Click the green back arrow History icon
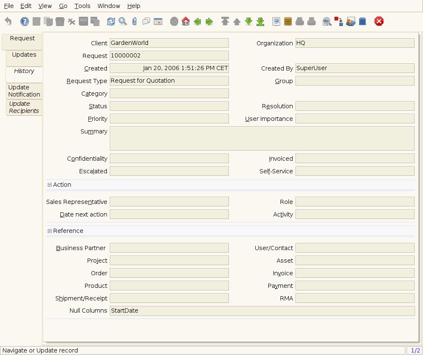The height and width of the screenshot is (355, 423). (197, 21)
